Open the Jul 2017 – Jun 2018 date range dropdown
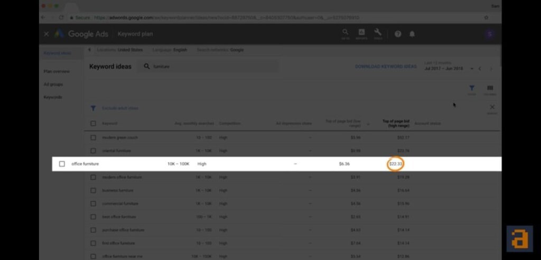The width and height of the screenshot is (541, 260). [449, 69]
